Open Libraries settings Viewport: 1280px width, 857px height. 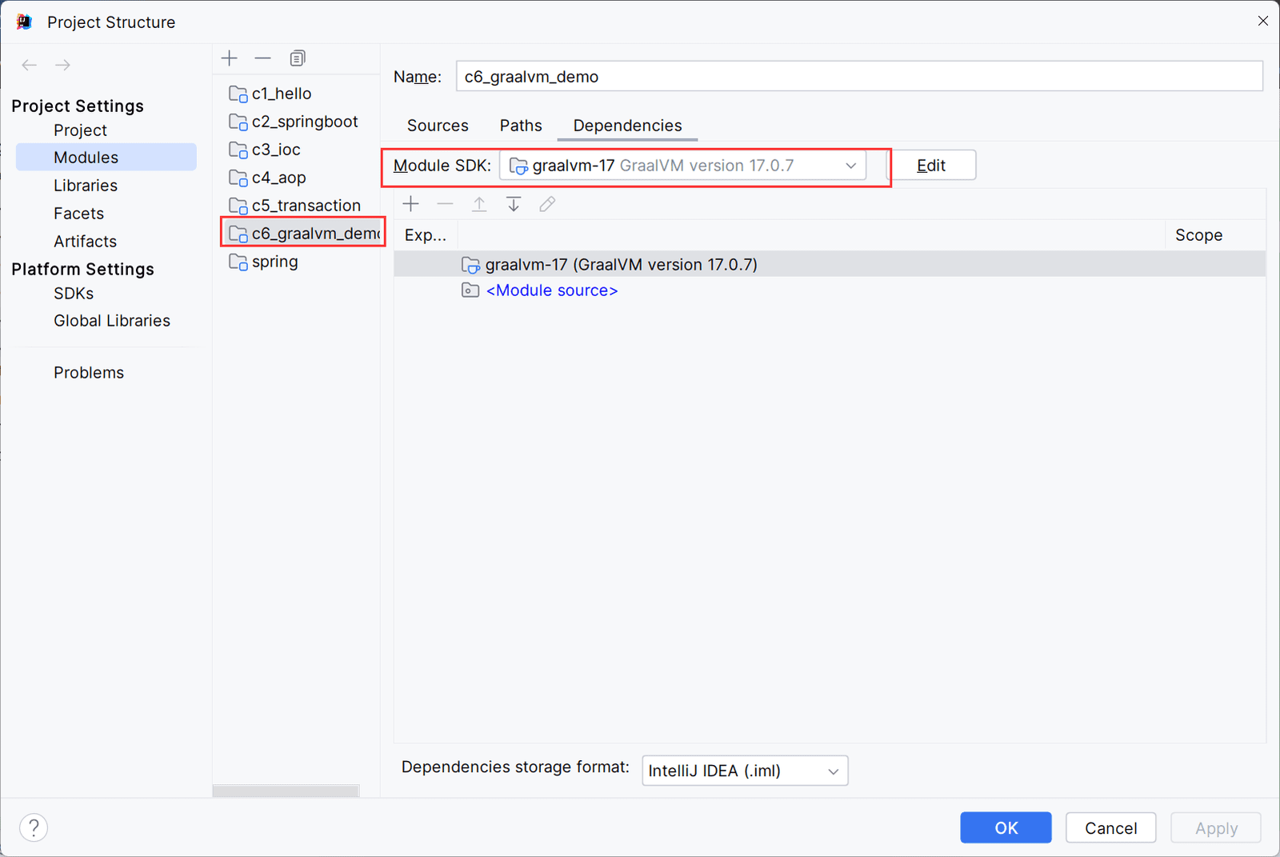pyautogui.click(x=86, y=186)
